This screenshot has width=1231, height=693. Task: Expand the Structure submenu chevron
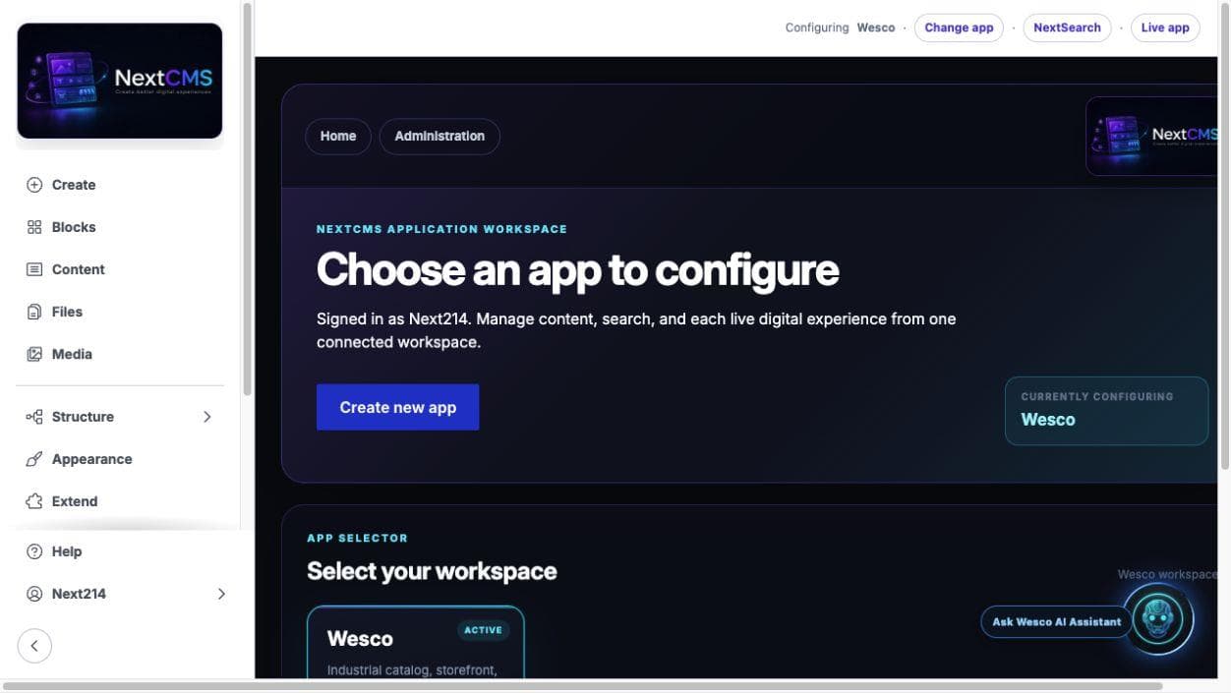click(207, 417)
